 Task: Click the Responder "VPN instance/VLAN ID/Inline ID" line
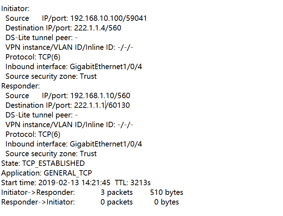tap(69, 125)
